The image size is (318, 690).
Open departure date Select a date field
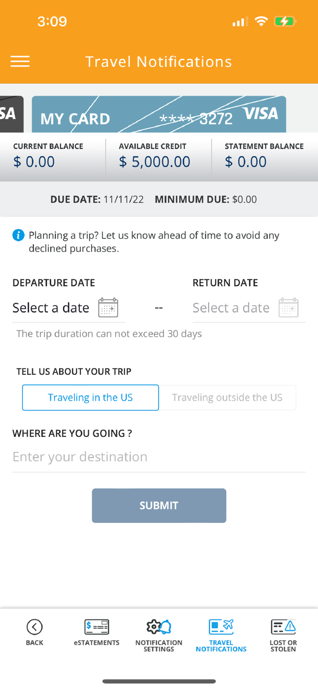(x=69, y=308)
